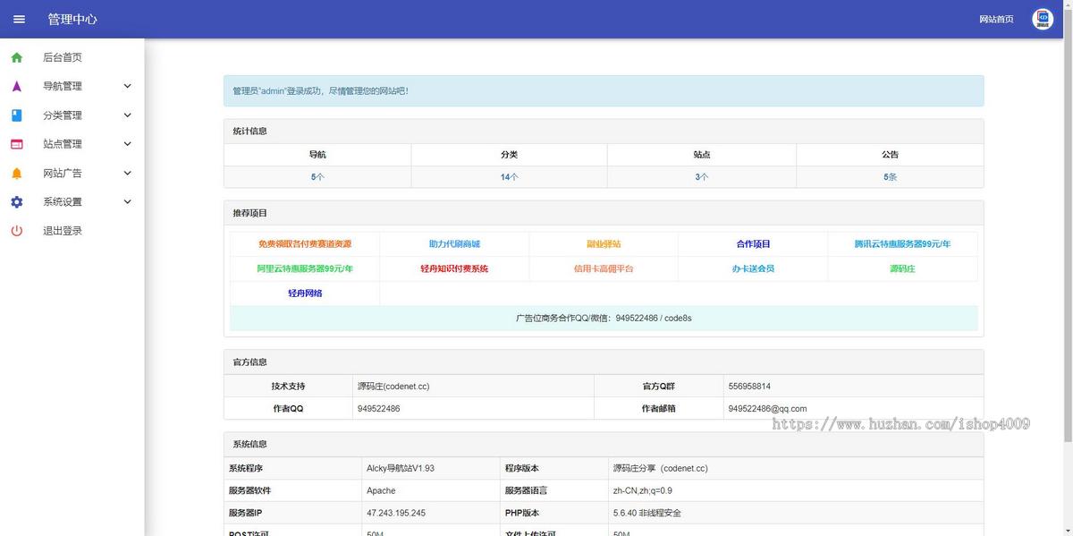Click the 系统信息 panel header
The width and height of the screenshot is (1073, 536).
pos(604,445)
